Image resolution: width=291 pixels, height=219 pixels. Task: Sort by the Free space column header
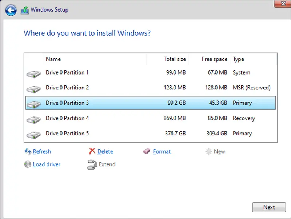209,59
